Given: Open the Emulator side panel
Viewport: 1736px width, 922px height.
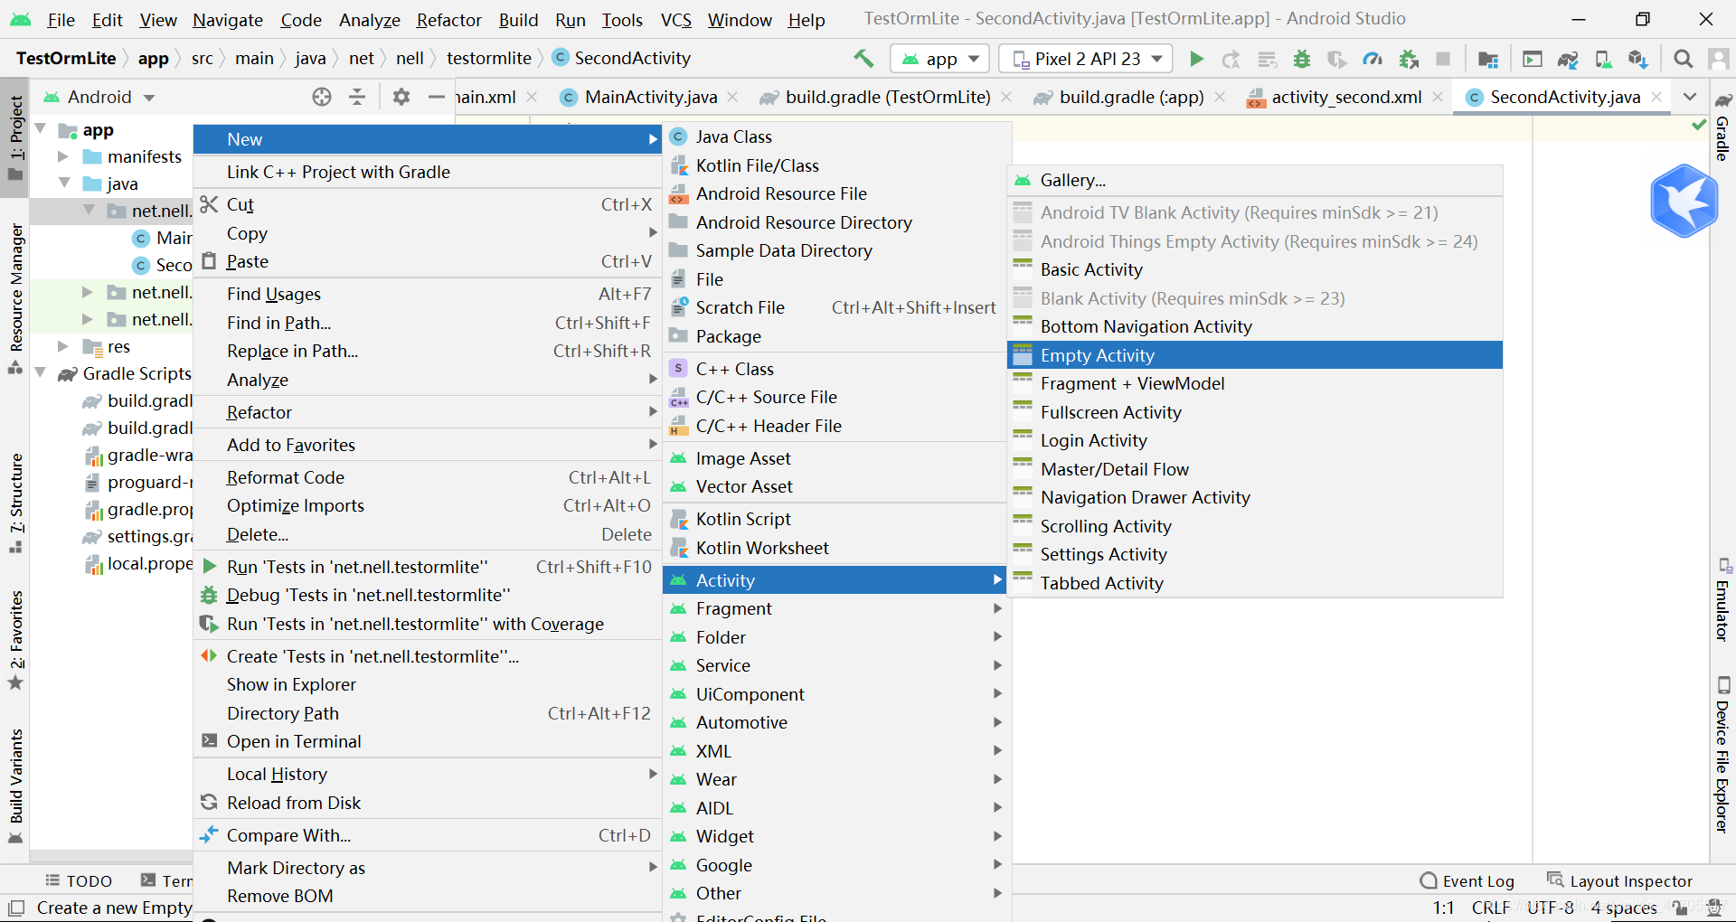Looking at the screenshot, I should [x=1722, y=600].
